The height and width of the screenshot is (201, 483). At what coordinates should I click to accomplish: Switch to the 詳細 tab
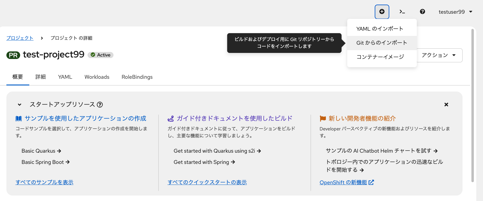pyautogui.click(x=41, y=77)
